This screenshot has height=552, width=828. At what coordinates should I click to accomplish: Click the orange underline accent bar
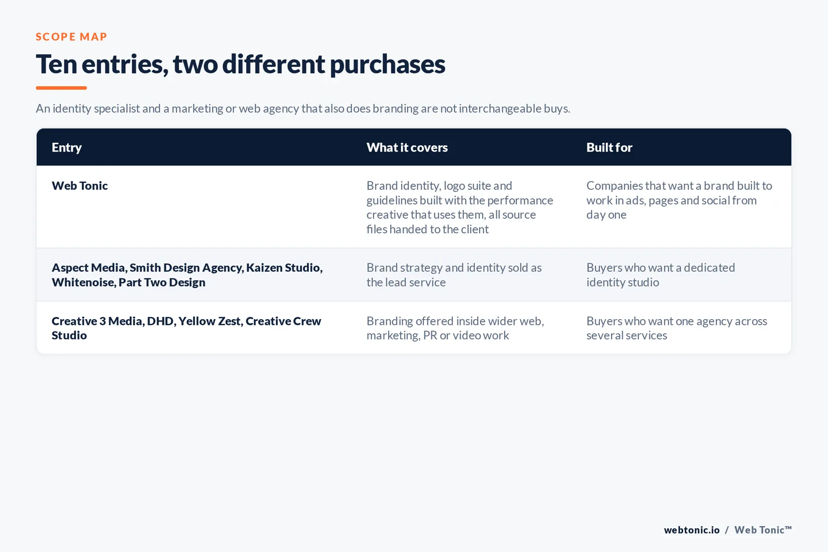click(x=61, y=88)
